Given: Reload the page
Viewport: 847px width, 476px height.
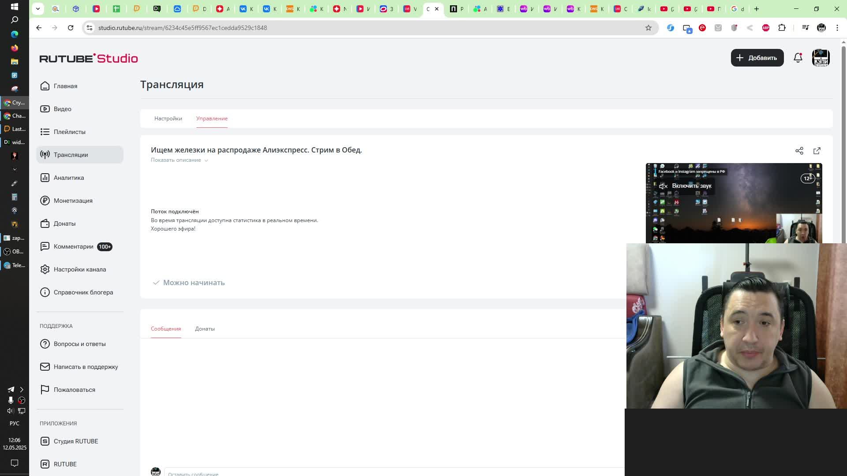Looking at the screenshot, I should tap(71, 28).
